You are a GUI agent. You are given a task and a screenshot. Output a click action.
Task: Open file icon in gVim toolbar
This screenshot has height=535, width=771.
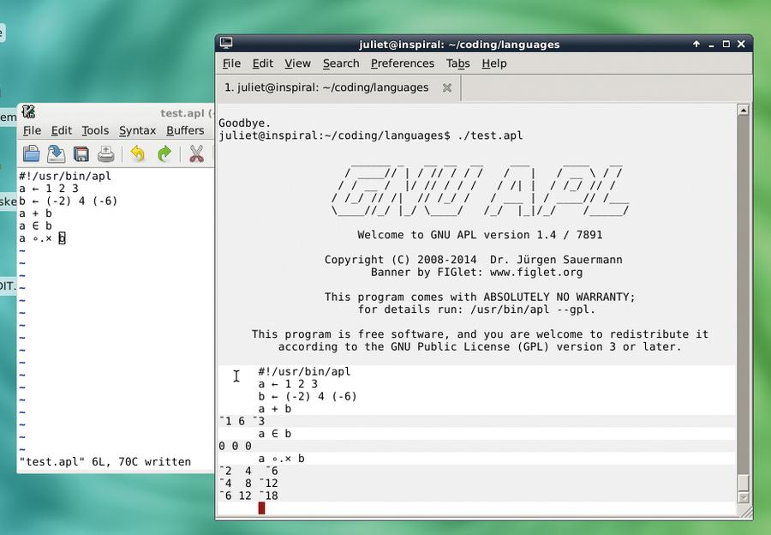tap(32, 154)
